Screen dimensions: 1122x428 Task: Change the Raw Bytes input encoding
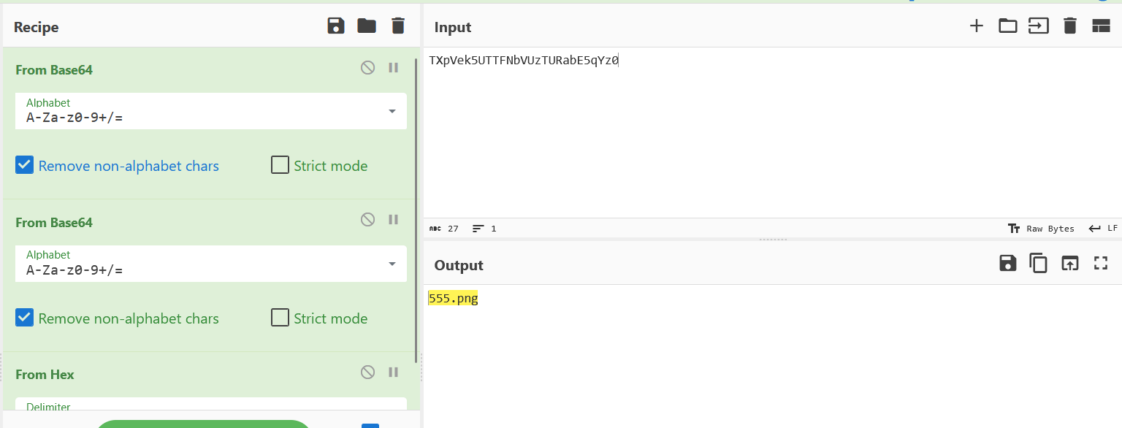pyautogui.click(x=1041, y=229)
